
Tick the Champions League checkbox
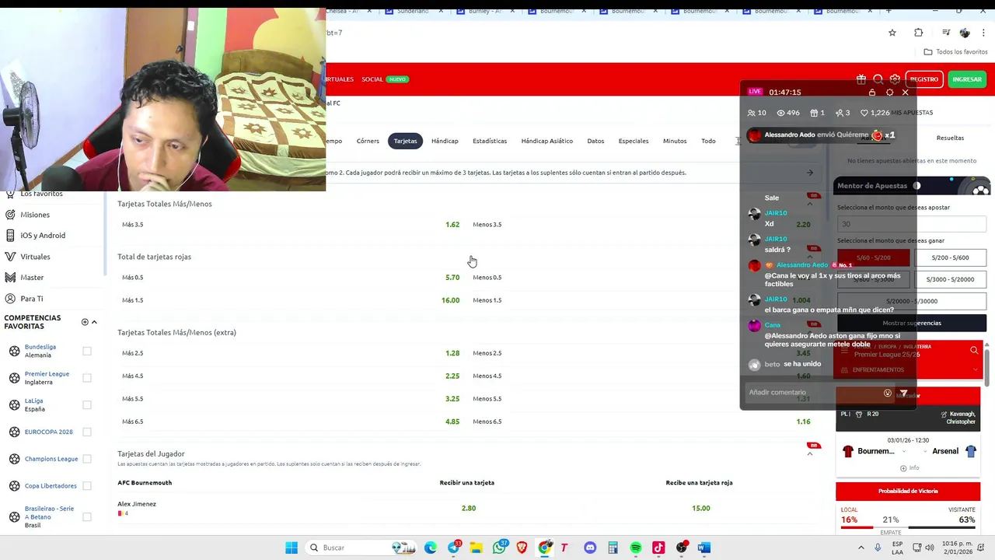87,459
